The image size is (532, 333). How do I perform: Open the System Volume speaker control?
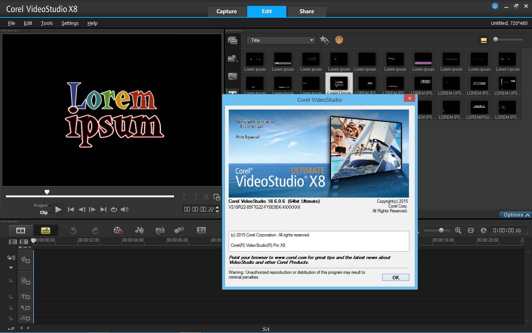coord(125,209)
